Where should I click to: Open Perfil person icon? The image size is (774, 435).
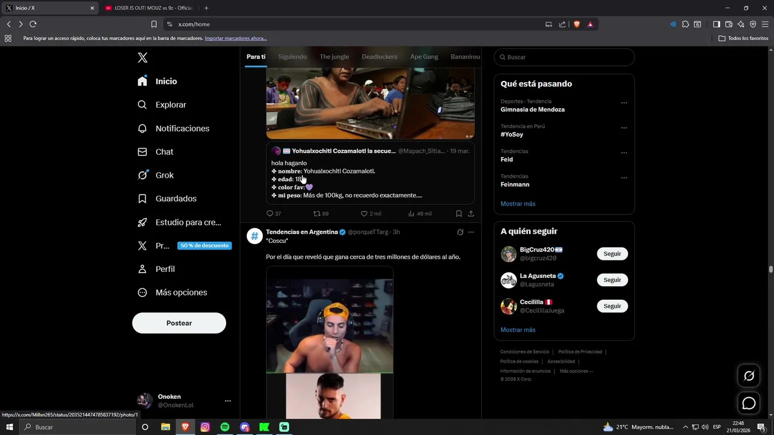142,269
